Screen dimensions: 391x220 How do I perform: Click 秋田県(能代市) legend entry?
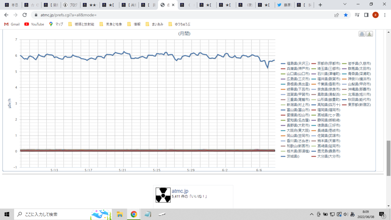356,99
